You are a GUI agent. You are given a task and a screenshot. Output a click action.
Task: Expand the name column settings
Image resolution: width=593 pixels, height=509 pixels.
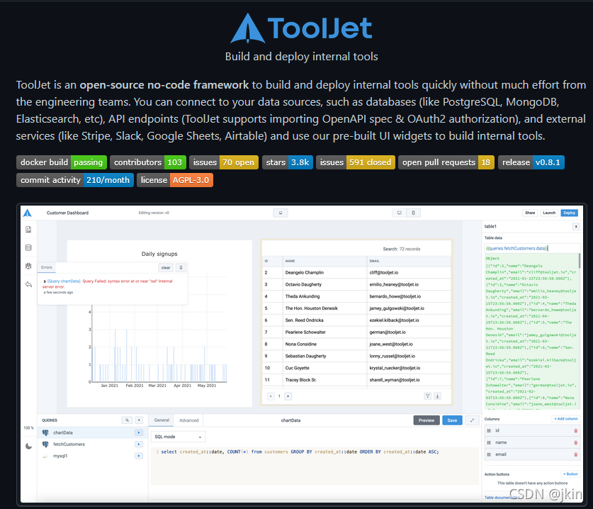click(x=532, y=442)
